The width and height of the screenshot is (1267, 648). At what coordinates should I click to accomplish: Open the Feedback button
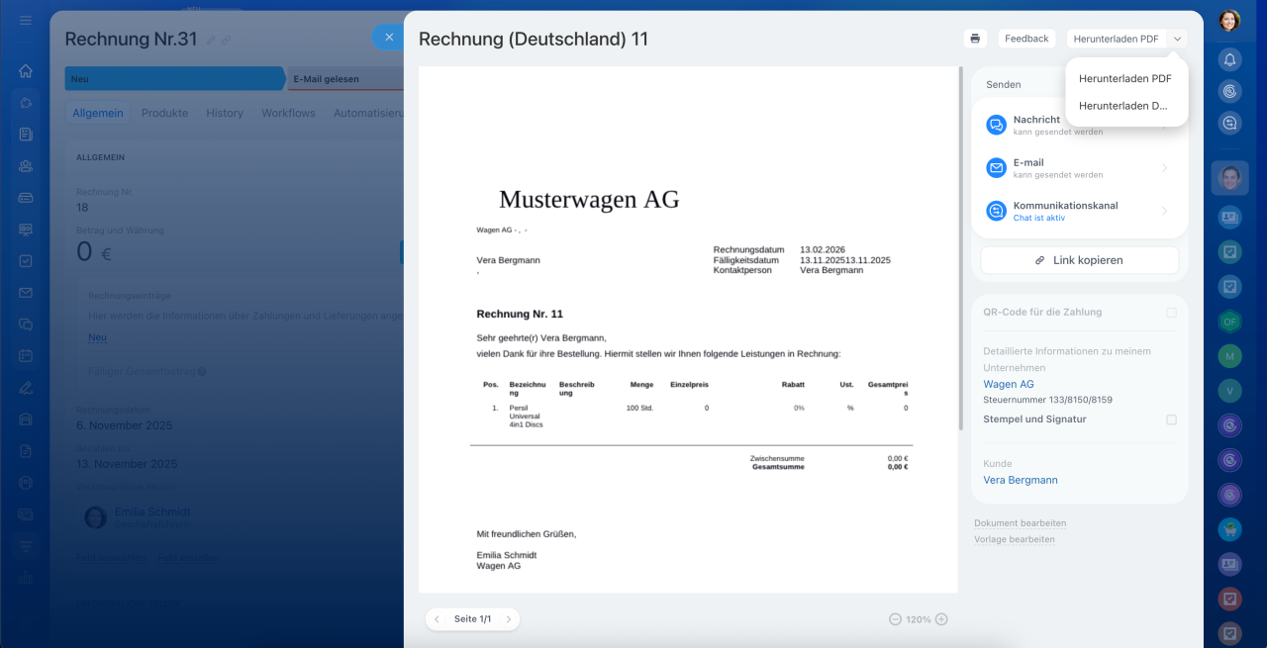coord(1025,39)
